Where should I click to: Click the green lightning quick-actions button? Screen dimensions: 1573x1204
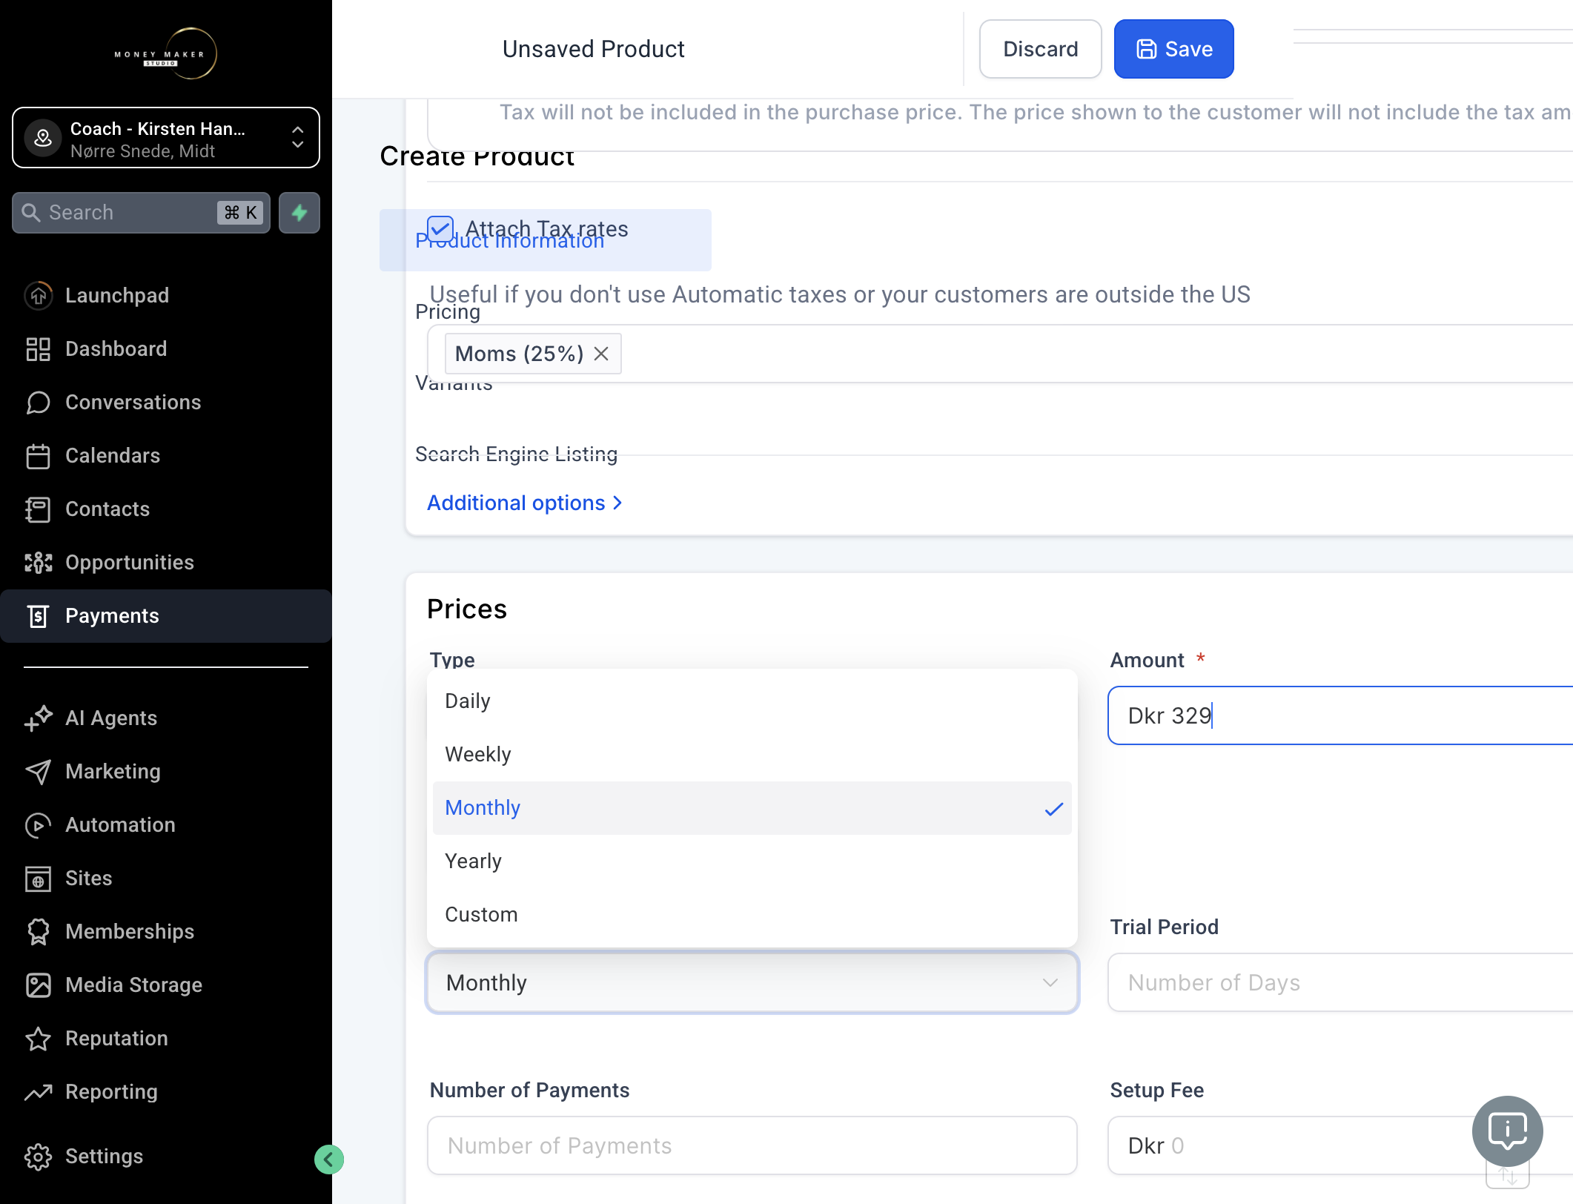(x=299, y=213)
